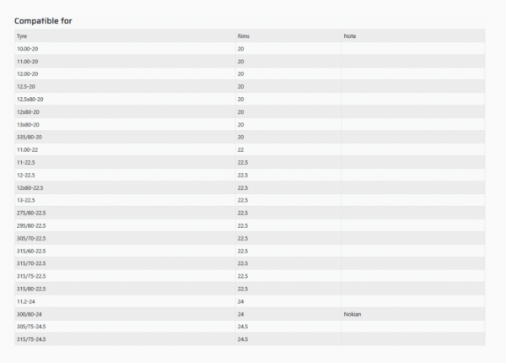Click the 315/75-24.5 tyre cell

[x=31, y=339]
